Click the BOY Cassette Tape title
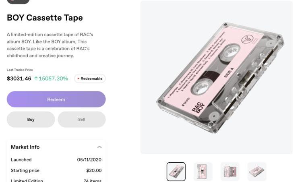This screenshot has width=302, height=182. pos(45,18)
